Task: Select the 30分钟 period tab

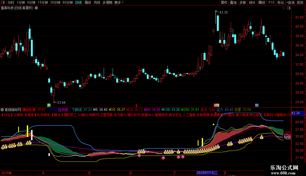Action: [x=55, y=2]
